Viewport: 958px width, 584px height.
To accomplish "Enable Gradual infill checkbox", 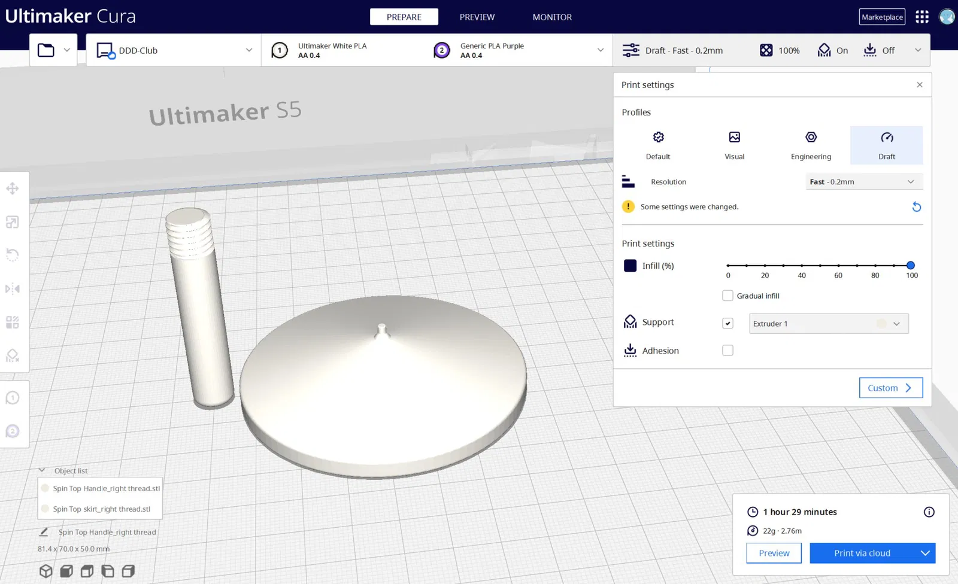I will coord(727,296).
